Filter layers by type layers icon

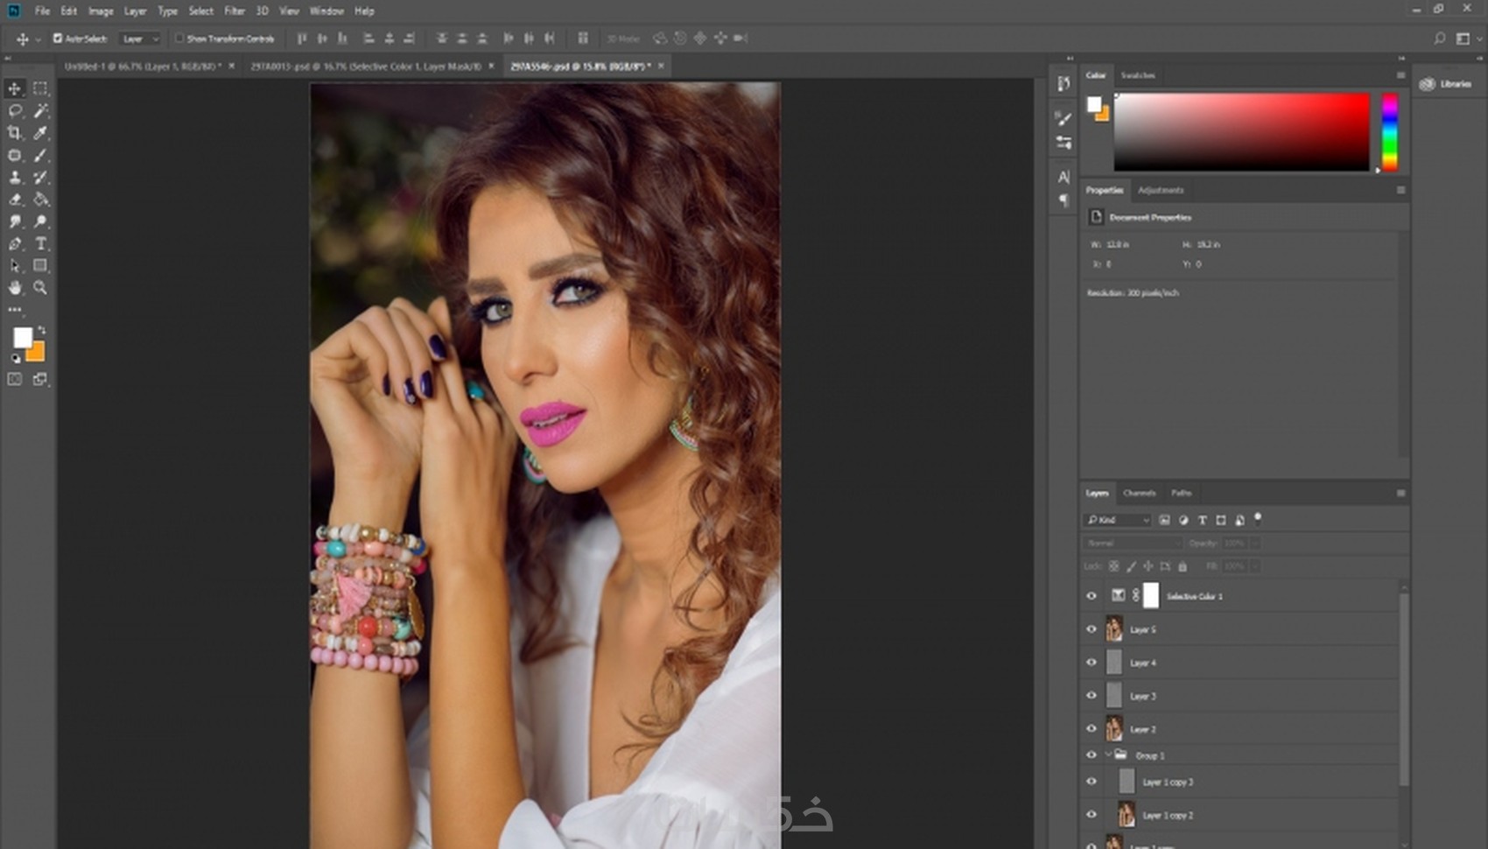1202,520
